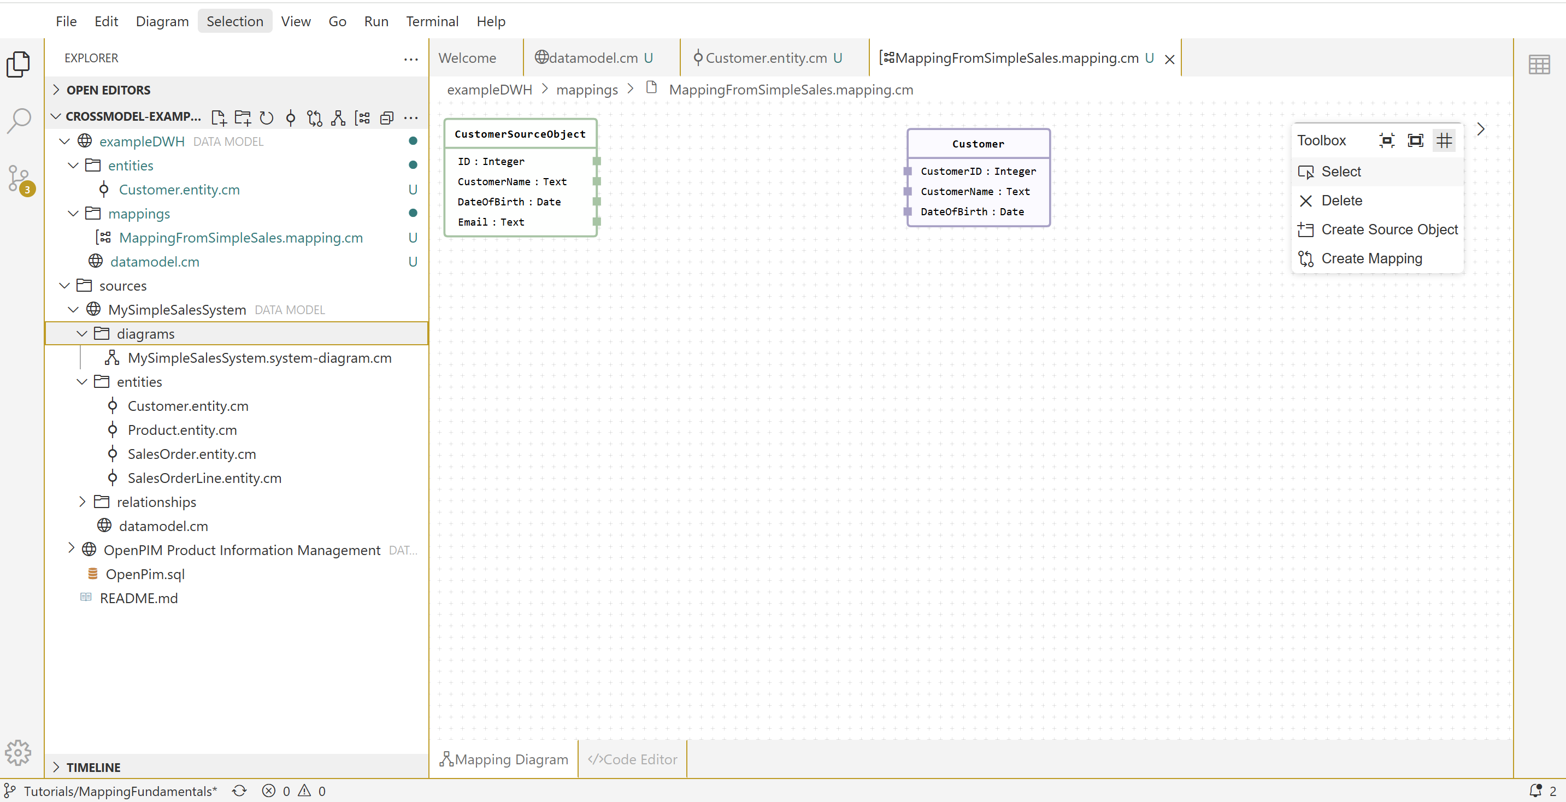Image resolution: width=1566 pixels, height=802 pixels.
Task: Collapse the Toolbox with the chevron
Action: (1480, 129)
